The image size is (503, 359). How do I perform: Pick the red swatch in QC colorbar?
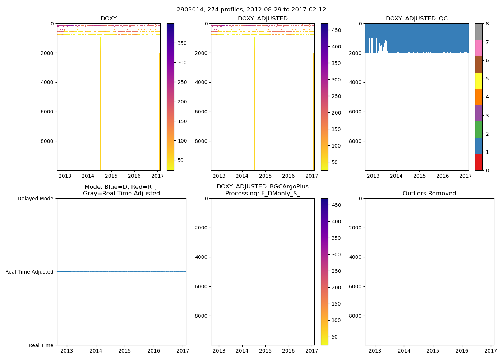coord(479,162)
